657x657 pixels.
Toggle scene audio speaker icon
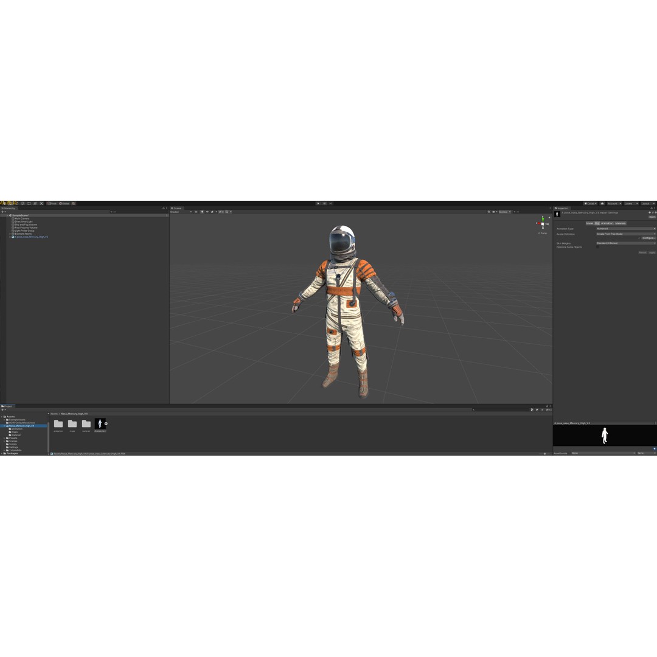207,212
